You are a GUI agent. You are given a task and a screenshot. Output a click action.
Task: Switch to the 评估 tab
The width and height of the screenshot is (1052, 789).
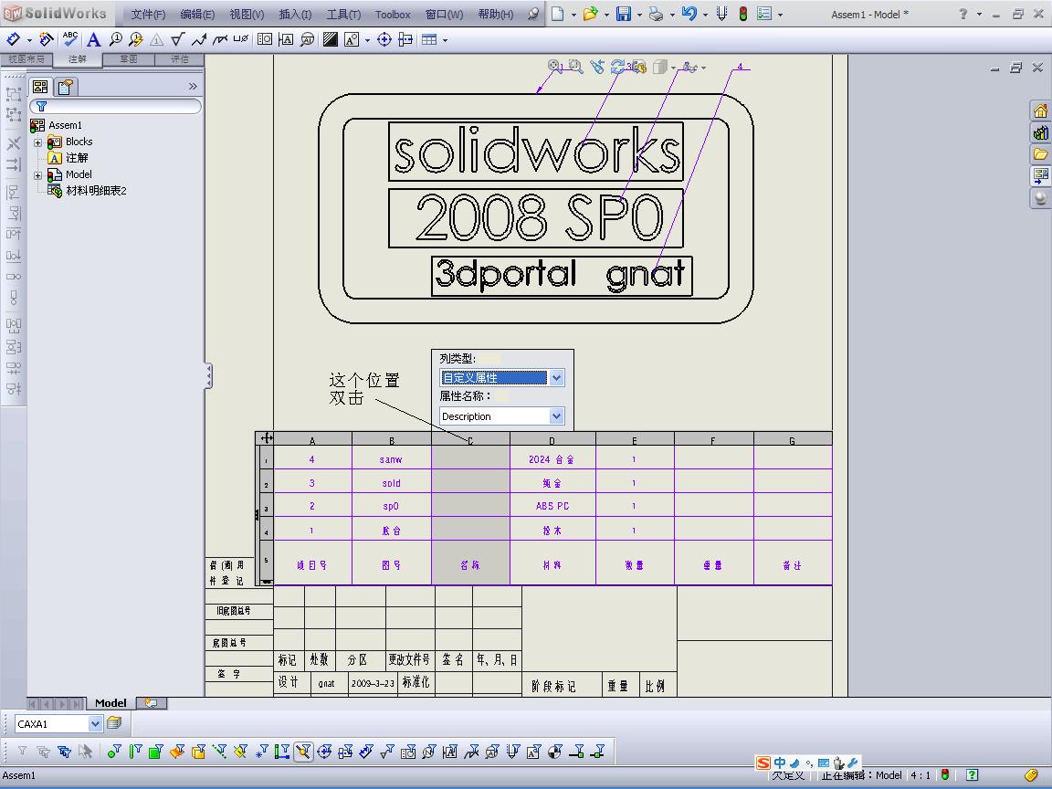(x=179, y=59)
